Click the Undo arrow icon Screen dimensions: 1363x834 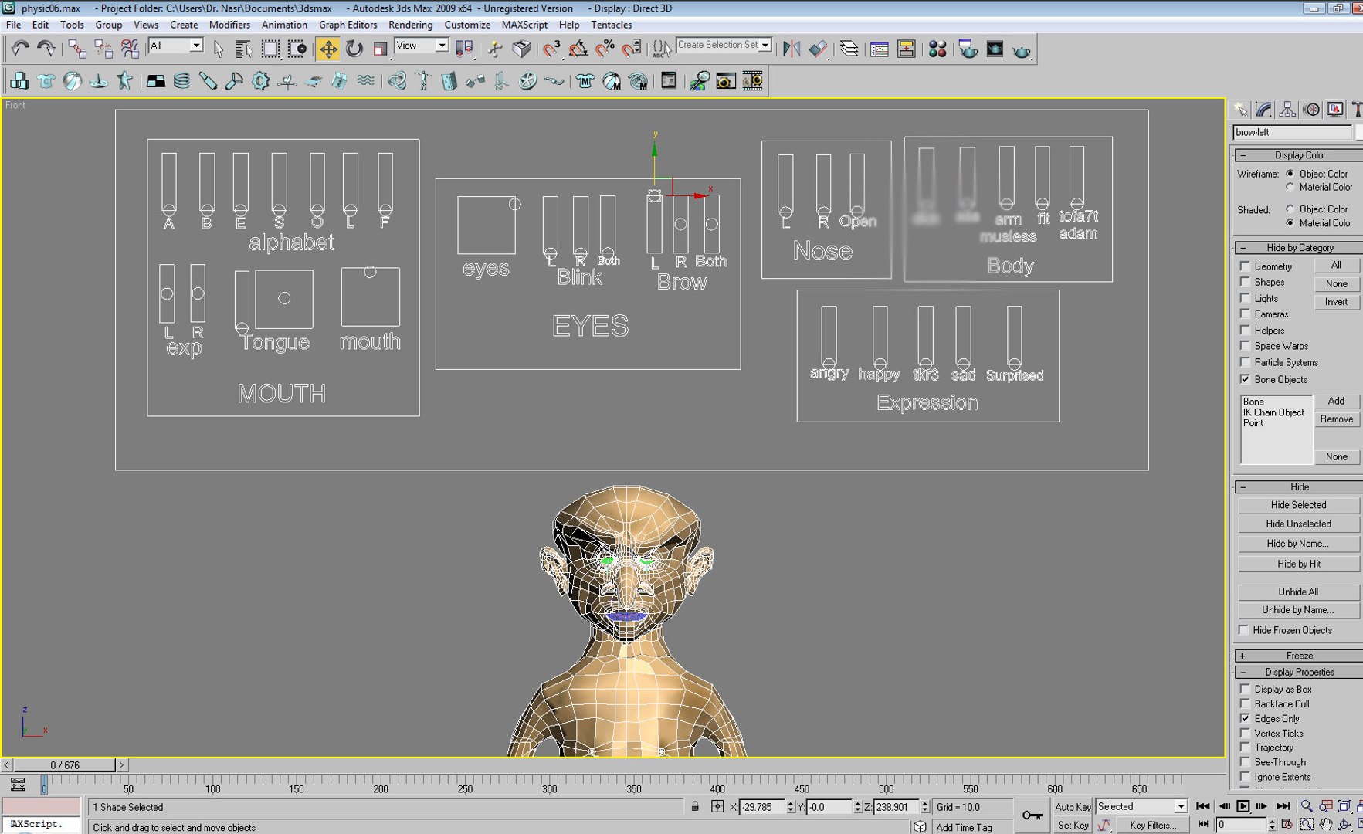click(x=20, y=49)
